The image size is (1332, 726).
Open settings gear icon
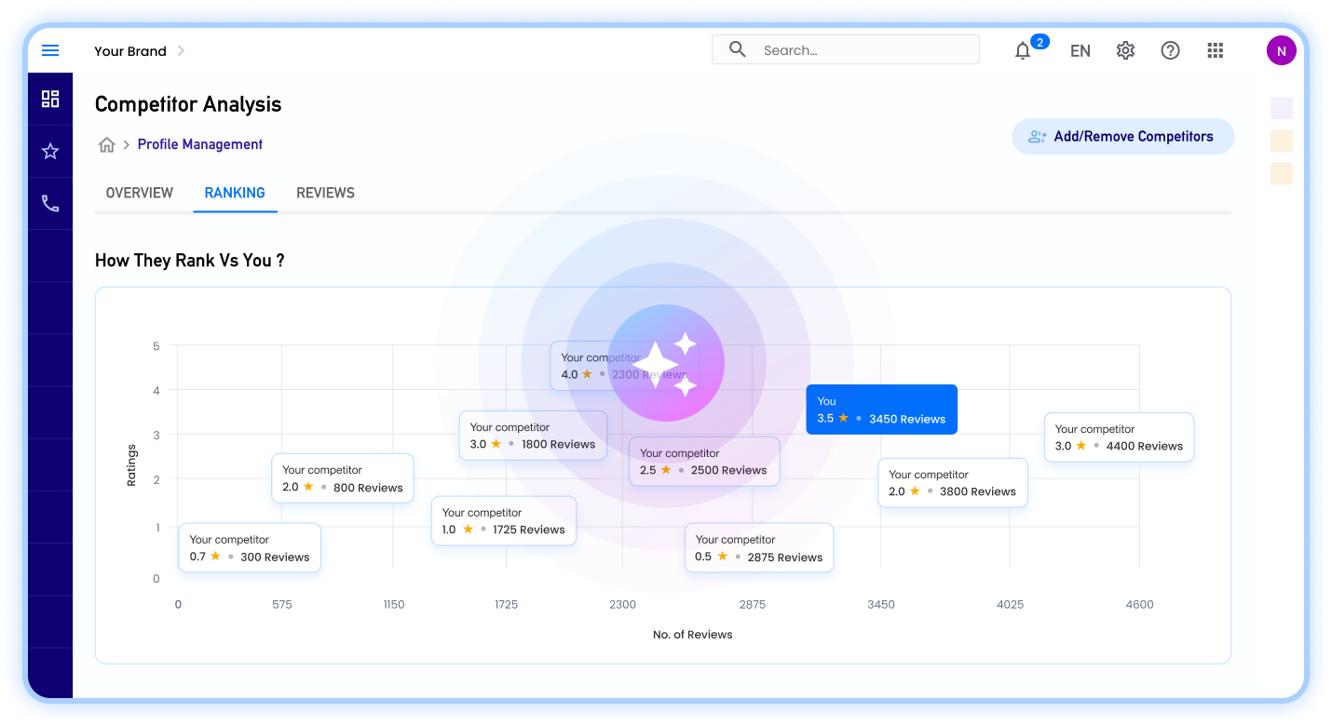[x=1125, y=50]
